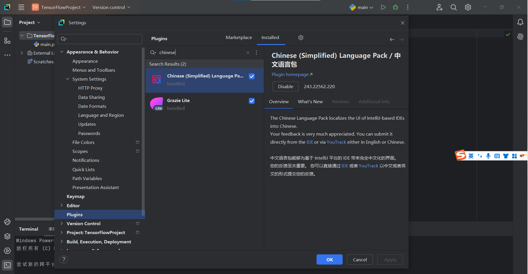The image size is (528, 274).
Task: Open Version control dropdown
Action: [x=111, y=7]
